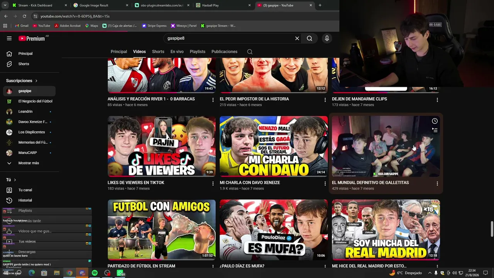The height and width of the screenshot is (278, 494).
Task: Open options menu for LIKES DE VIEWERS EN TIKTOK
Action: 213,183
